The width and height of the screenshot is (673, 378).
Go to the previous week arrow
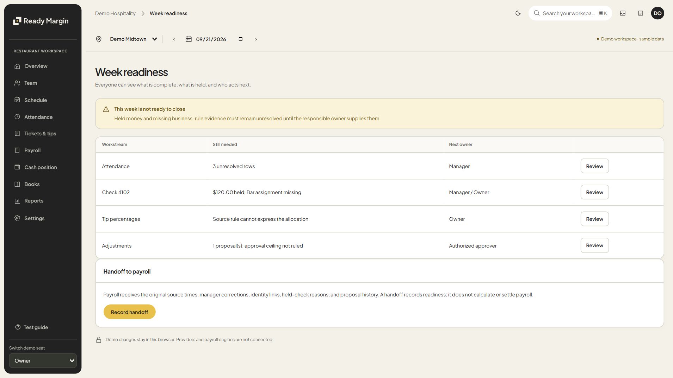coord(174,39)
